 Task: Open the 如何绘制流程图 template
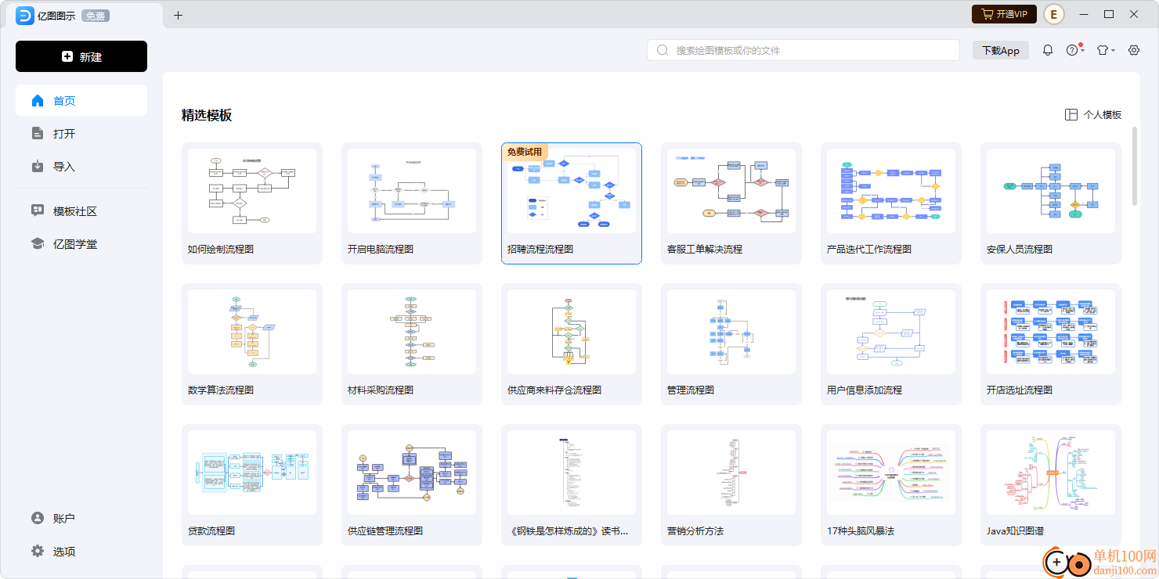(x=252, y=203)
